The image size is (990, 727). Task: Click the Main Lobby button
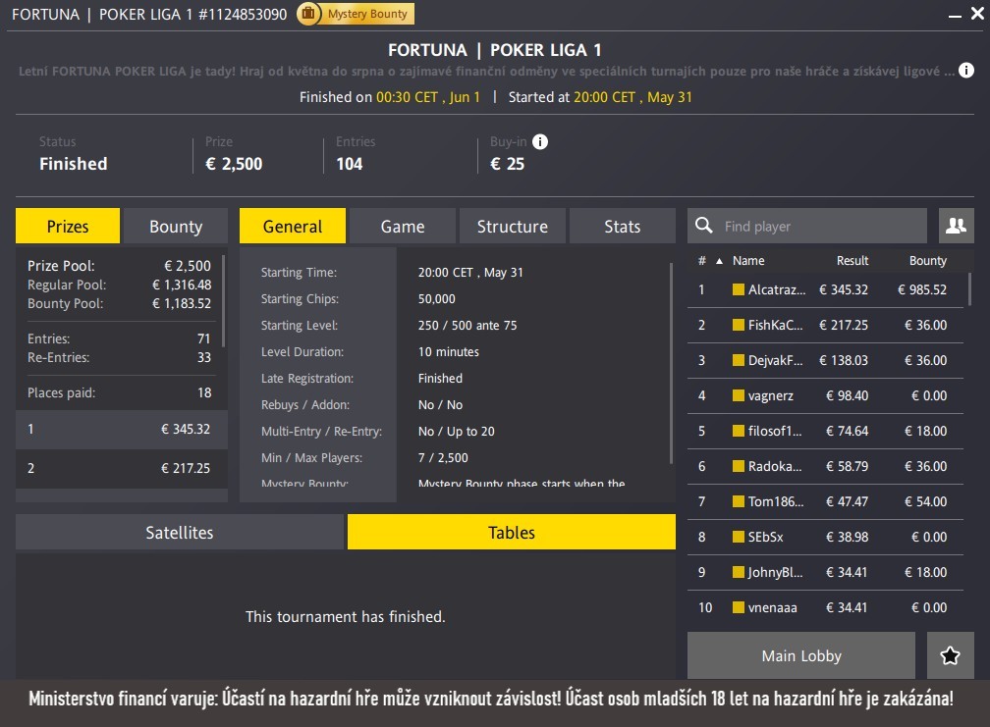(800, 655)
